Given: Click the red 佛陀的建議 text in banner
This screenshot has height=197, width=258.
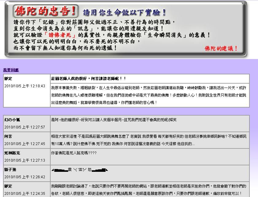Looking at the screenshot, I should (x=221, y=49).
